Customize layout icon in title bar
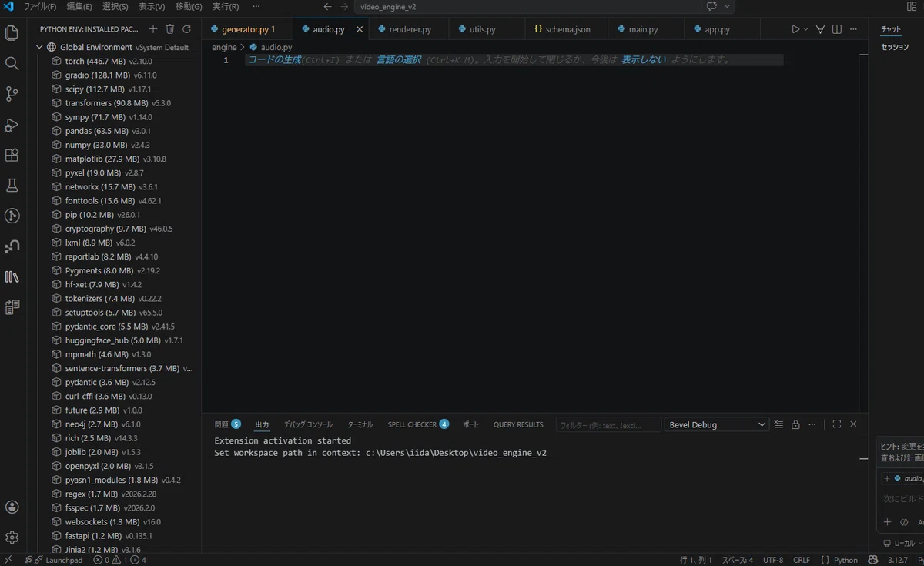Viewport: 924px width, 566px height. tap(912, 6)
